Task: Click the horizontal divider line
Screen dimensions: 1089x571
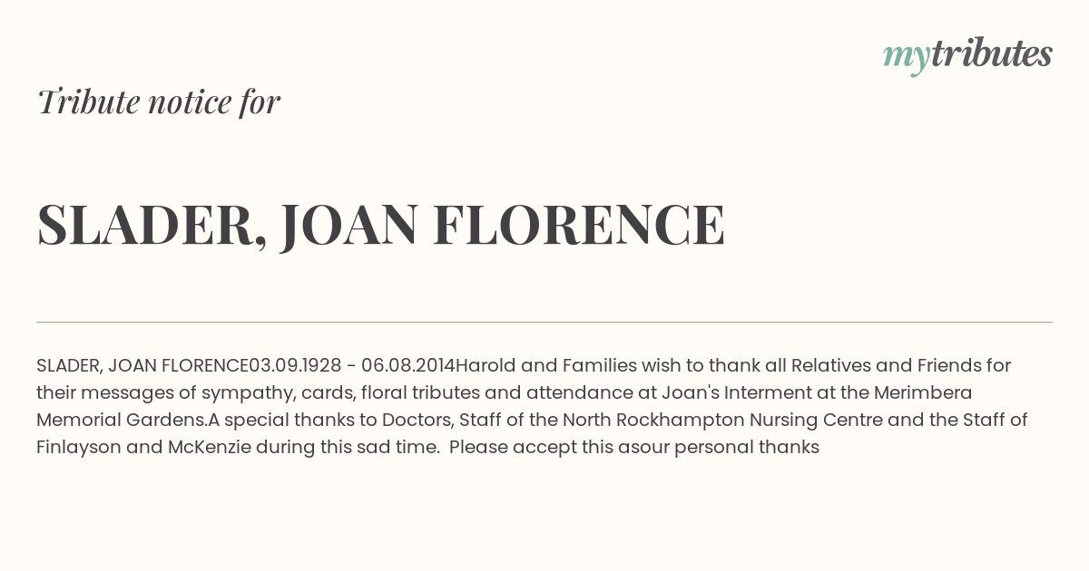Action: coord(544,322)
